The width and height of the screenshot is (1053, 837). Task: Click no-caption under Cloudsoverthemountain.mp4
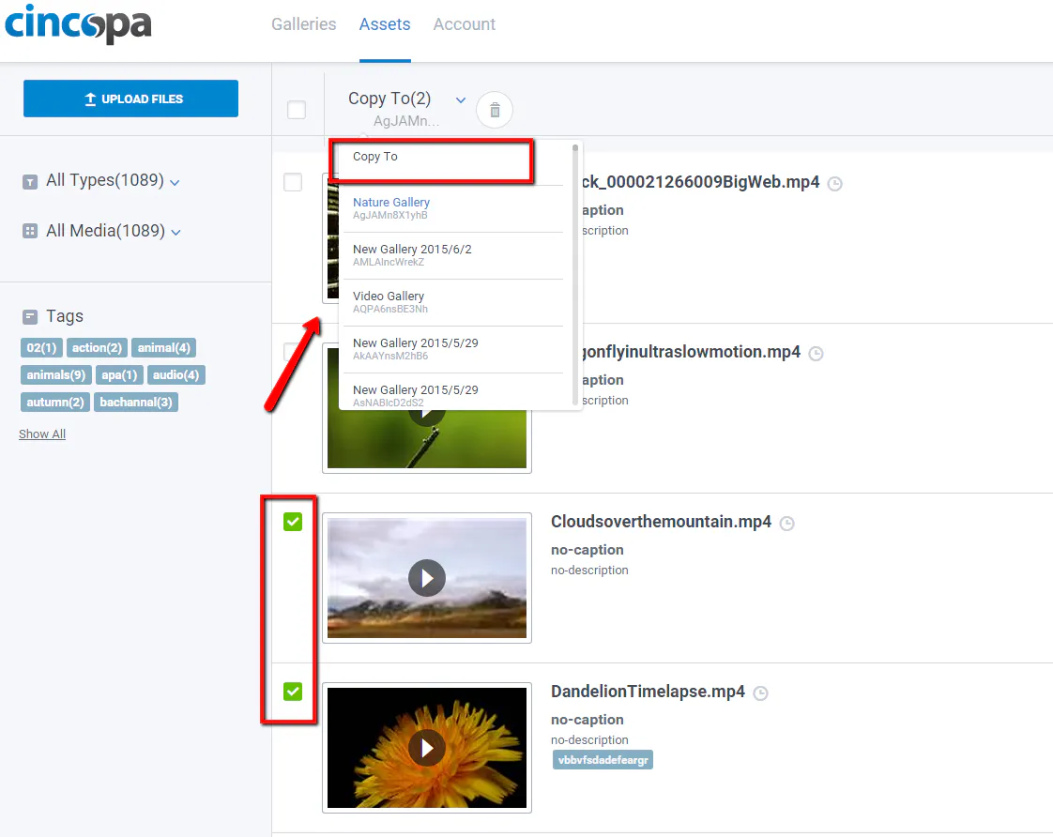click(587, 550)
